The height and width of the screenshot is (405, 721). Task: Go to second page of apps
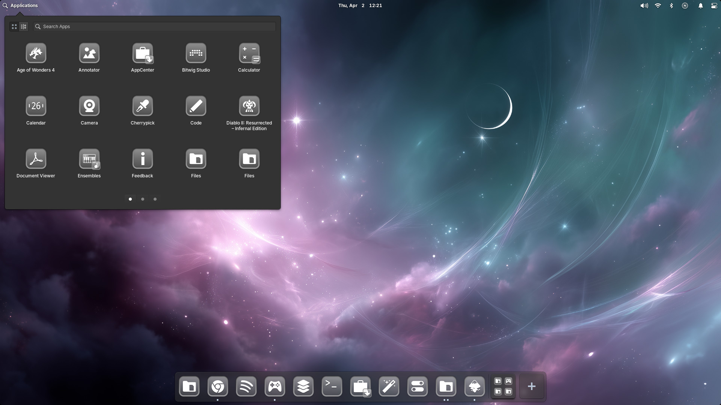coord(143,199)
